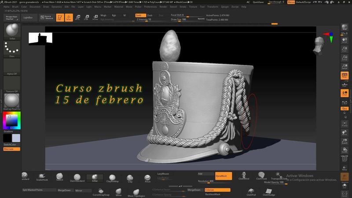Open the current brush thumbnail Inflat
This screenshot has width=352, height=198.
pos(12,31)
